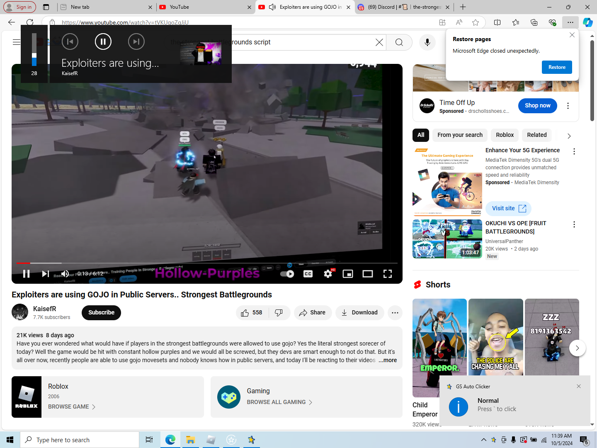Search with your voice microphone
The image size is (597, 448).
click(427, 42)
